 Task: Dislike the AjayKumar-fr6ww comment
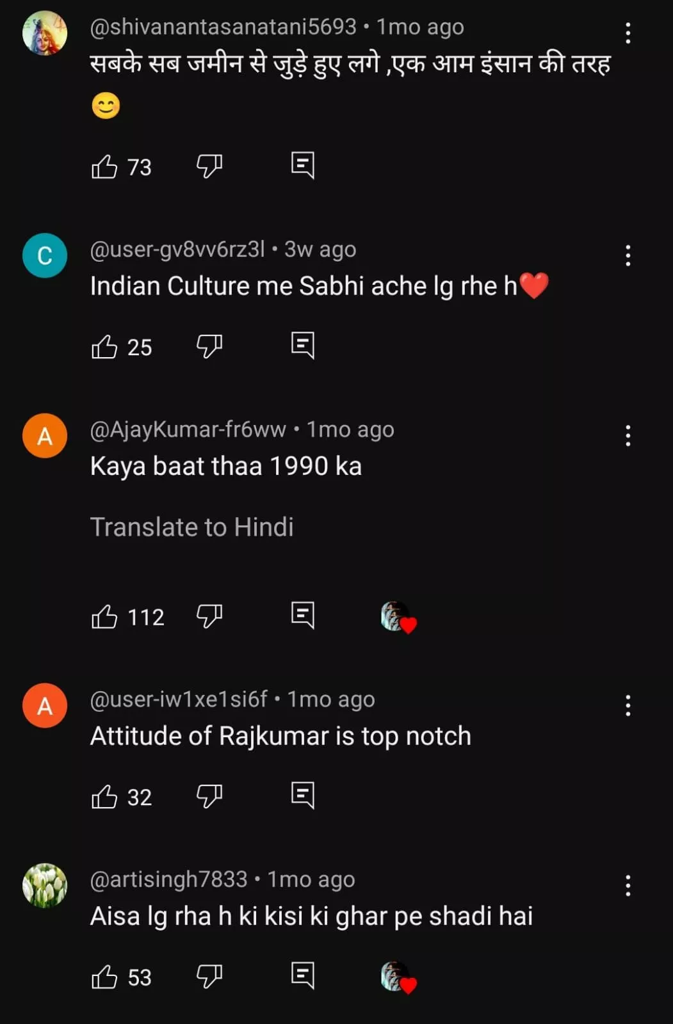click(x=209, y=617)
